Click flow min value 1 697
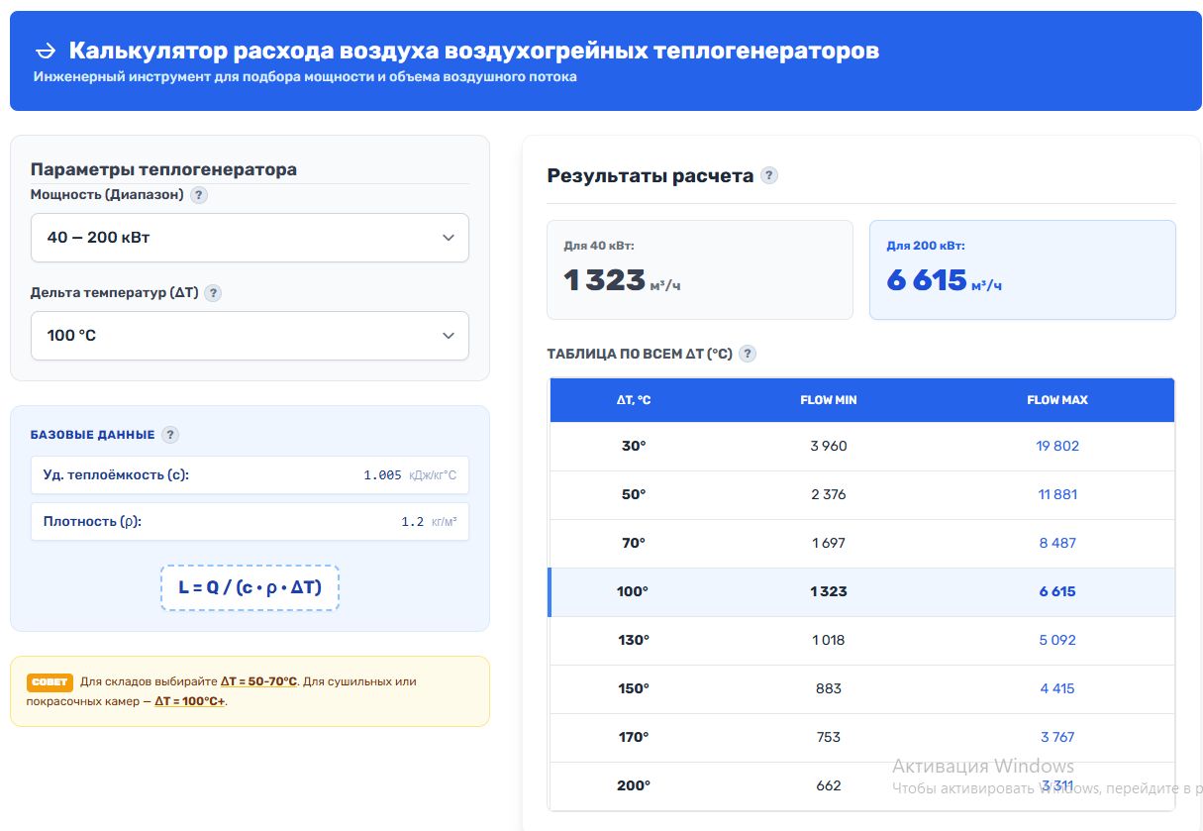Viewport: 1203px width, 831px height. click(829, 543)
